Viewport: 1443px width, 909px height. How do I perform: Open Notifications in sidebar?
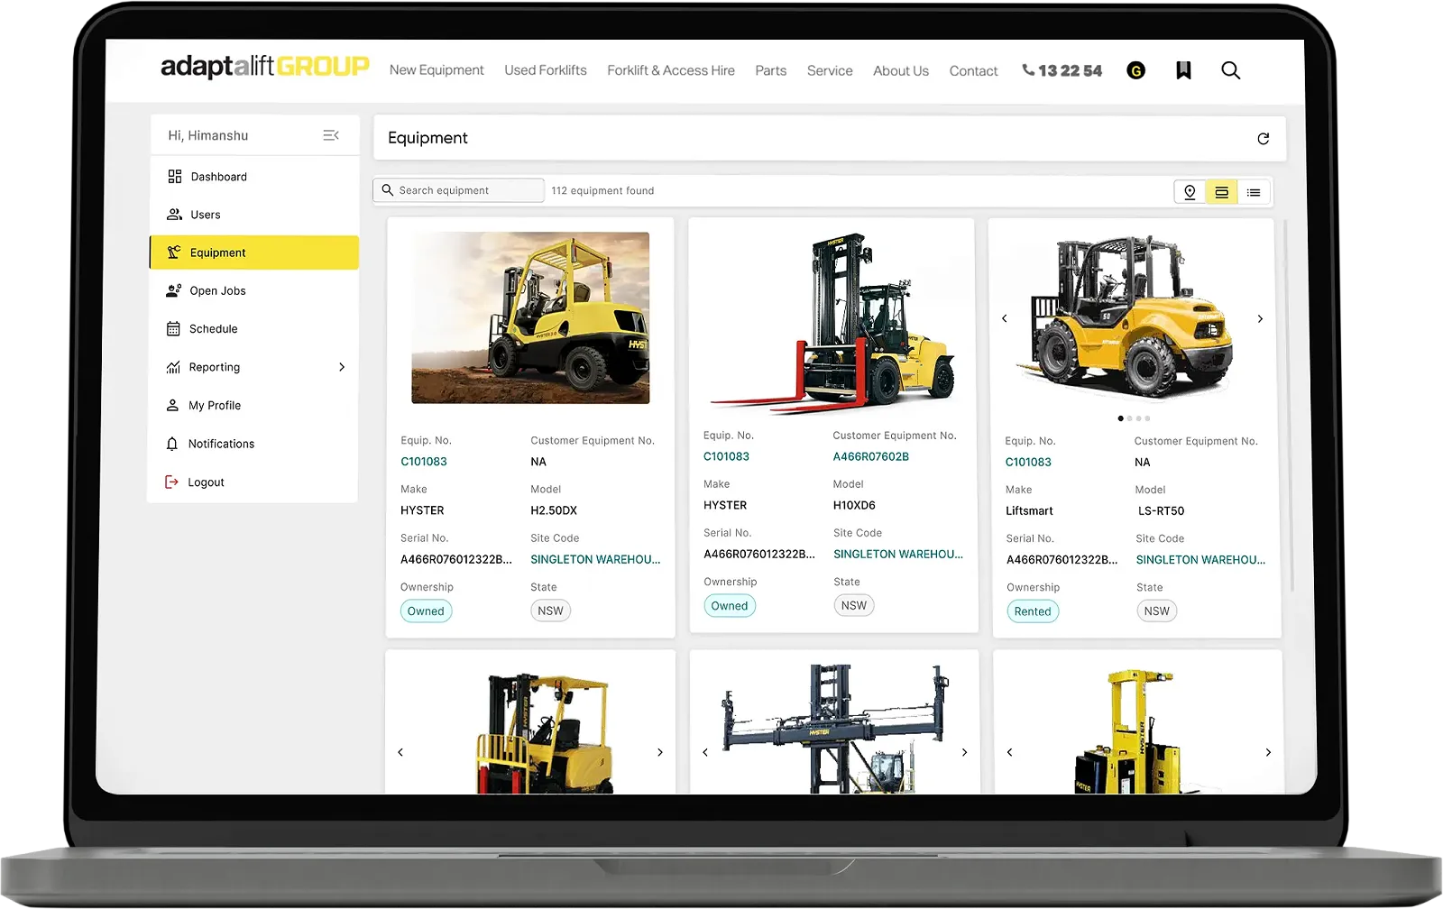click(253, 444)
